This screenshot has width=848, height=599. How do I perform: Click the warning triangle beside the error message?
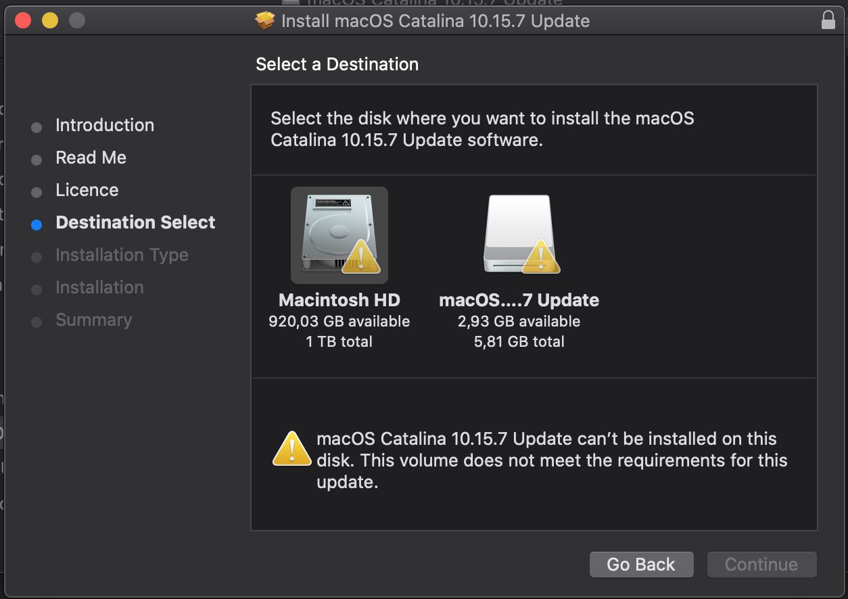click(291, 449)
